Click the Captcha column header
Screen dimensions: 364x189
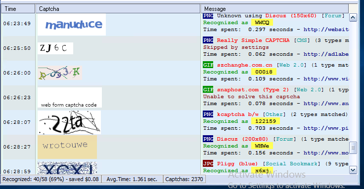point(118,9)
